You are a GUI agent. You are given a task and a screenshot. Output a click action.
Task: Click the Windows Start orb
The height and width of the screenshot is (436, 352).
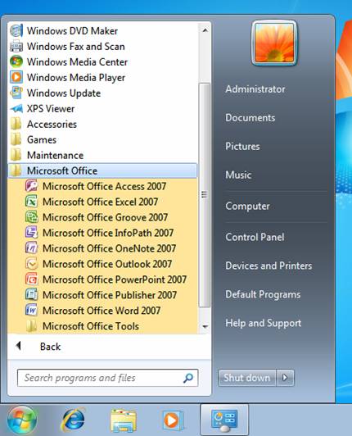(x=21, y=420)
